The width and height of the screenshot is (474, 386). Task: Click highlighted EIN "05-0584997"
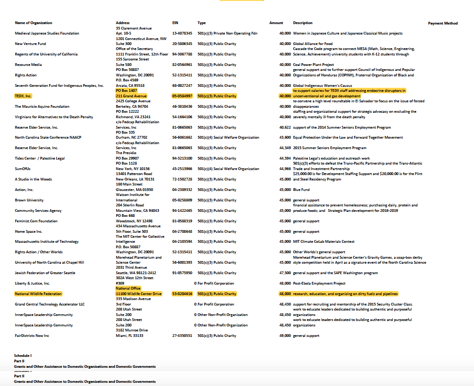tap(182, 96)
